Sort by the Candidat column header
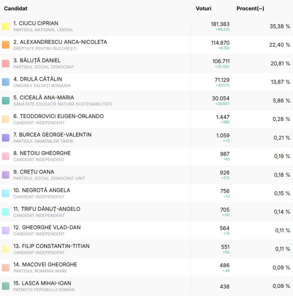 click(16, 9)
